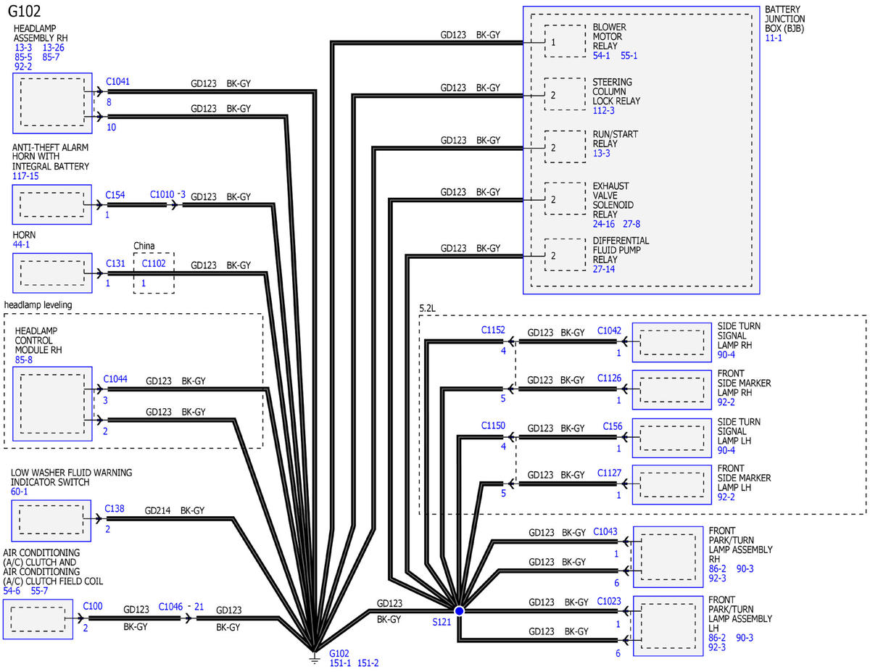
Task: Click the "BLOWER MOTOR RELAY" label
Action: pos(610,37)
